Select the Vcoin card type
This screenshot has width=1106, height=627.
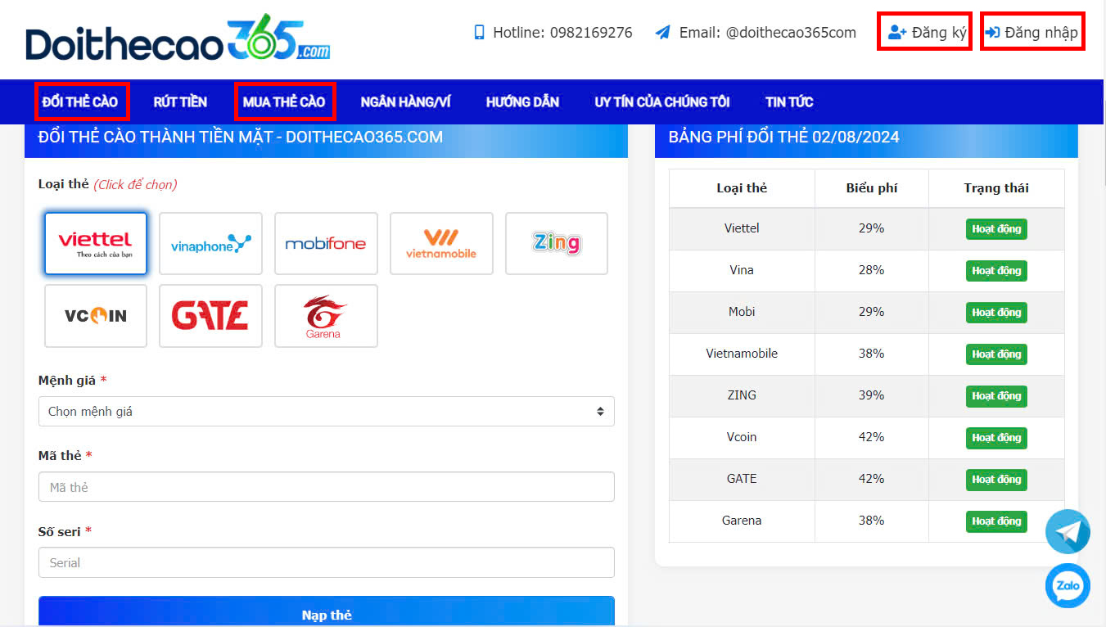(x=96, y=316)
